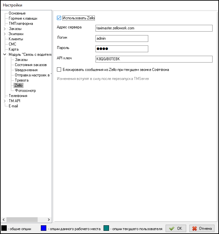The image size is (219, 234).
Task: Click the Логин input field
Action: (122, 38)
